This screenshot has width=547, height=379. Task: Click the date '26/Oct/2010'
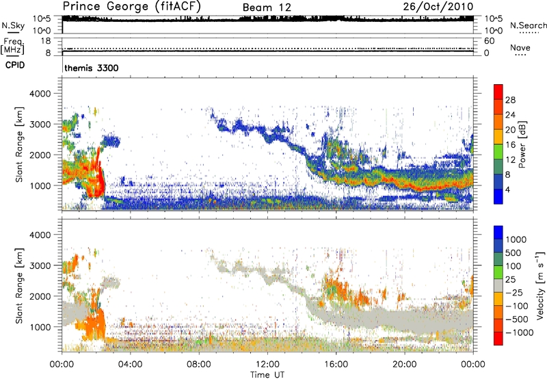438,7
